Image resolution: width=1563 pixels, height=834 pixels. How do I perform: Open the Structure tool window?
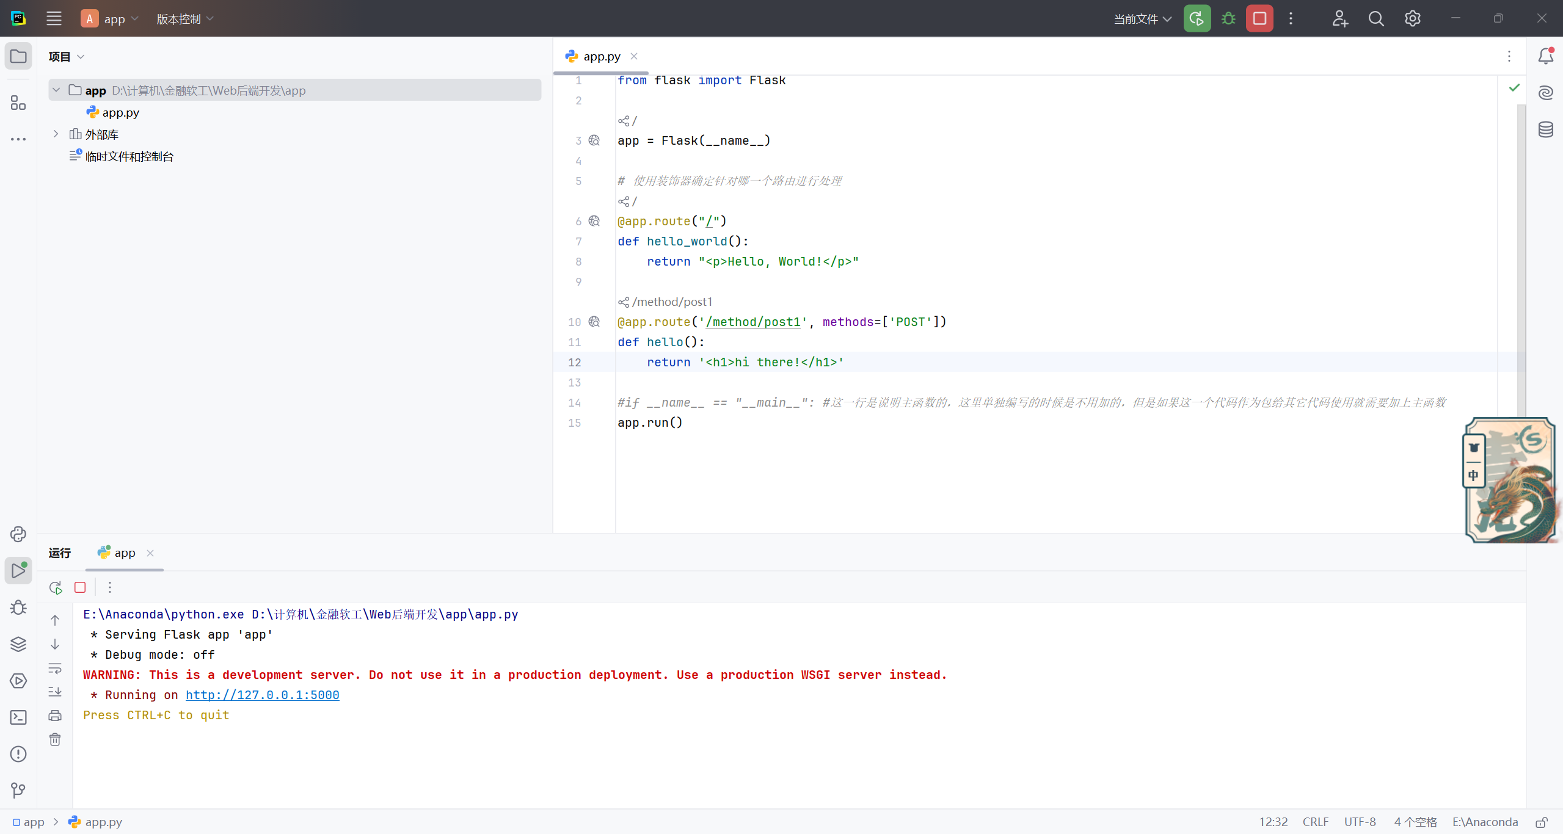[18, 103]
